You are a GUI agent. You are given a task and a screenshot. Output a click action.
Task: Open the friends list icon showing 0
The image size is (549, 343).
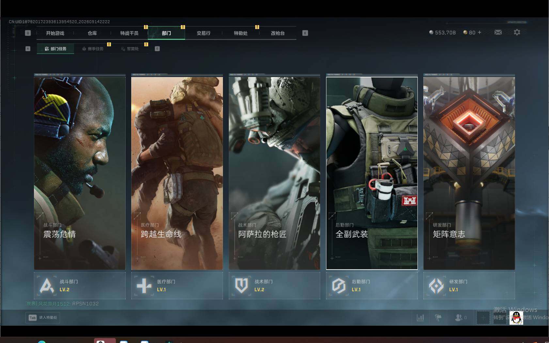click(x=461, y=317)
